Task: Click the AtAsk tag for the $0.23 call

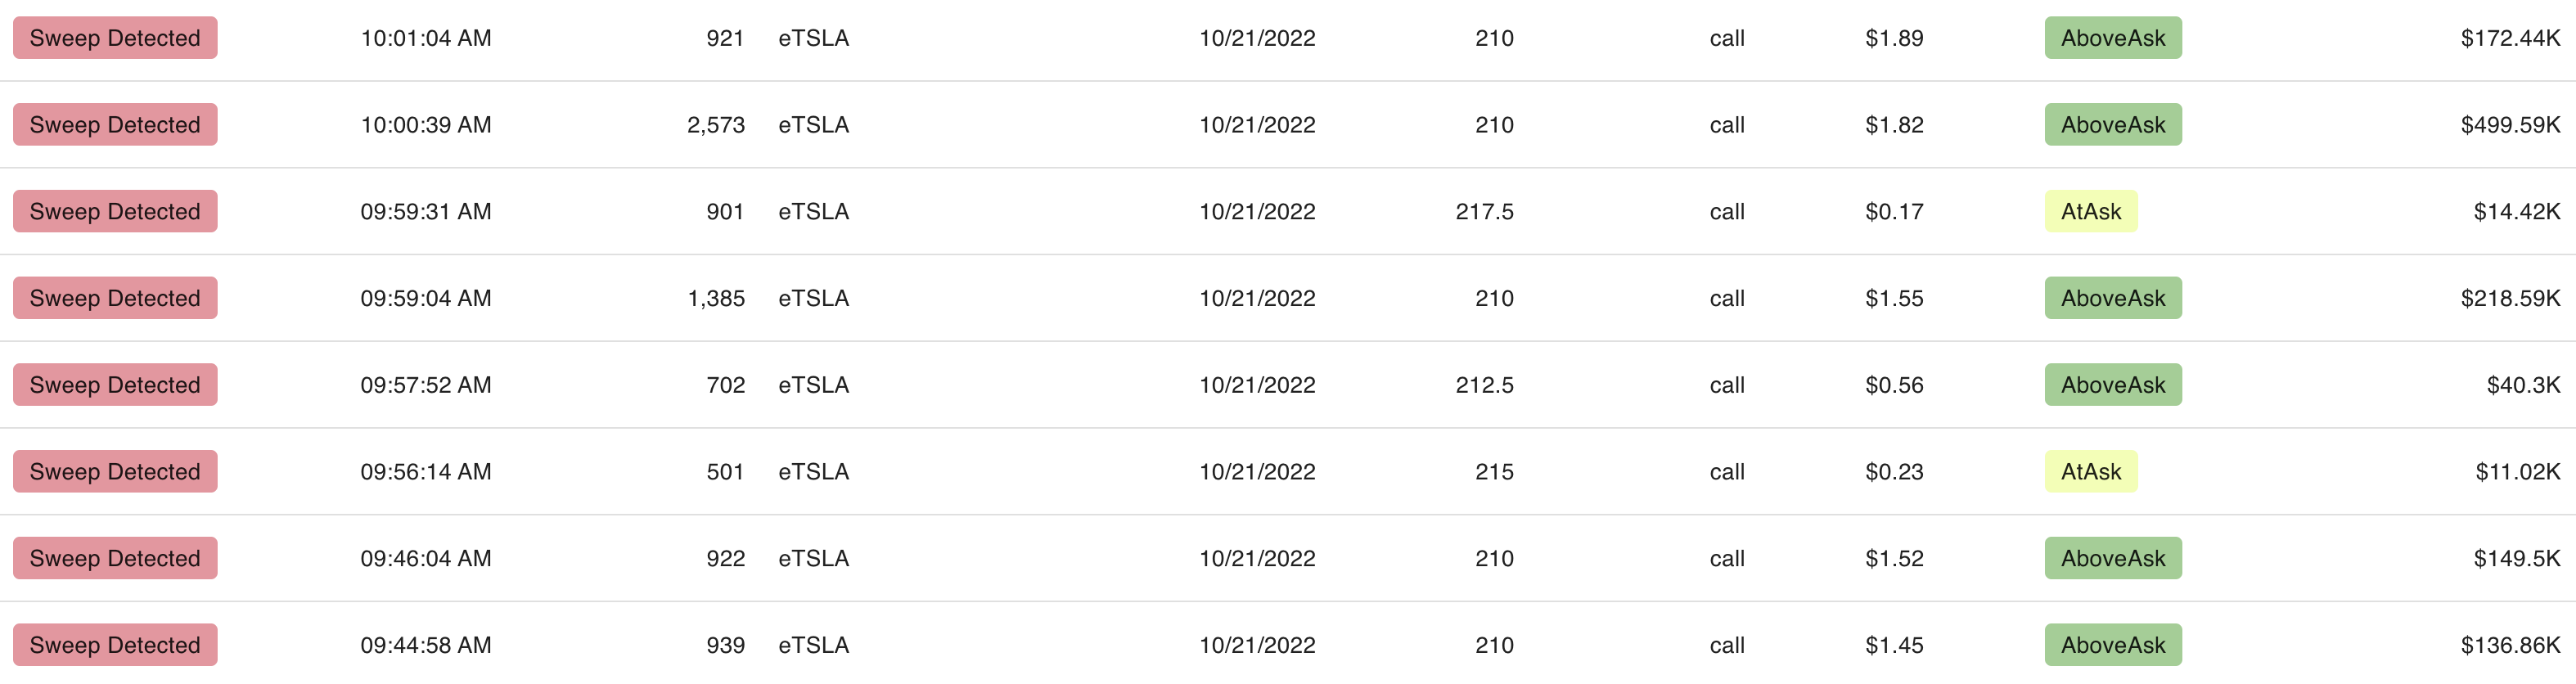Action: point(2090,471)
